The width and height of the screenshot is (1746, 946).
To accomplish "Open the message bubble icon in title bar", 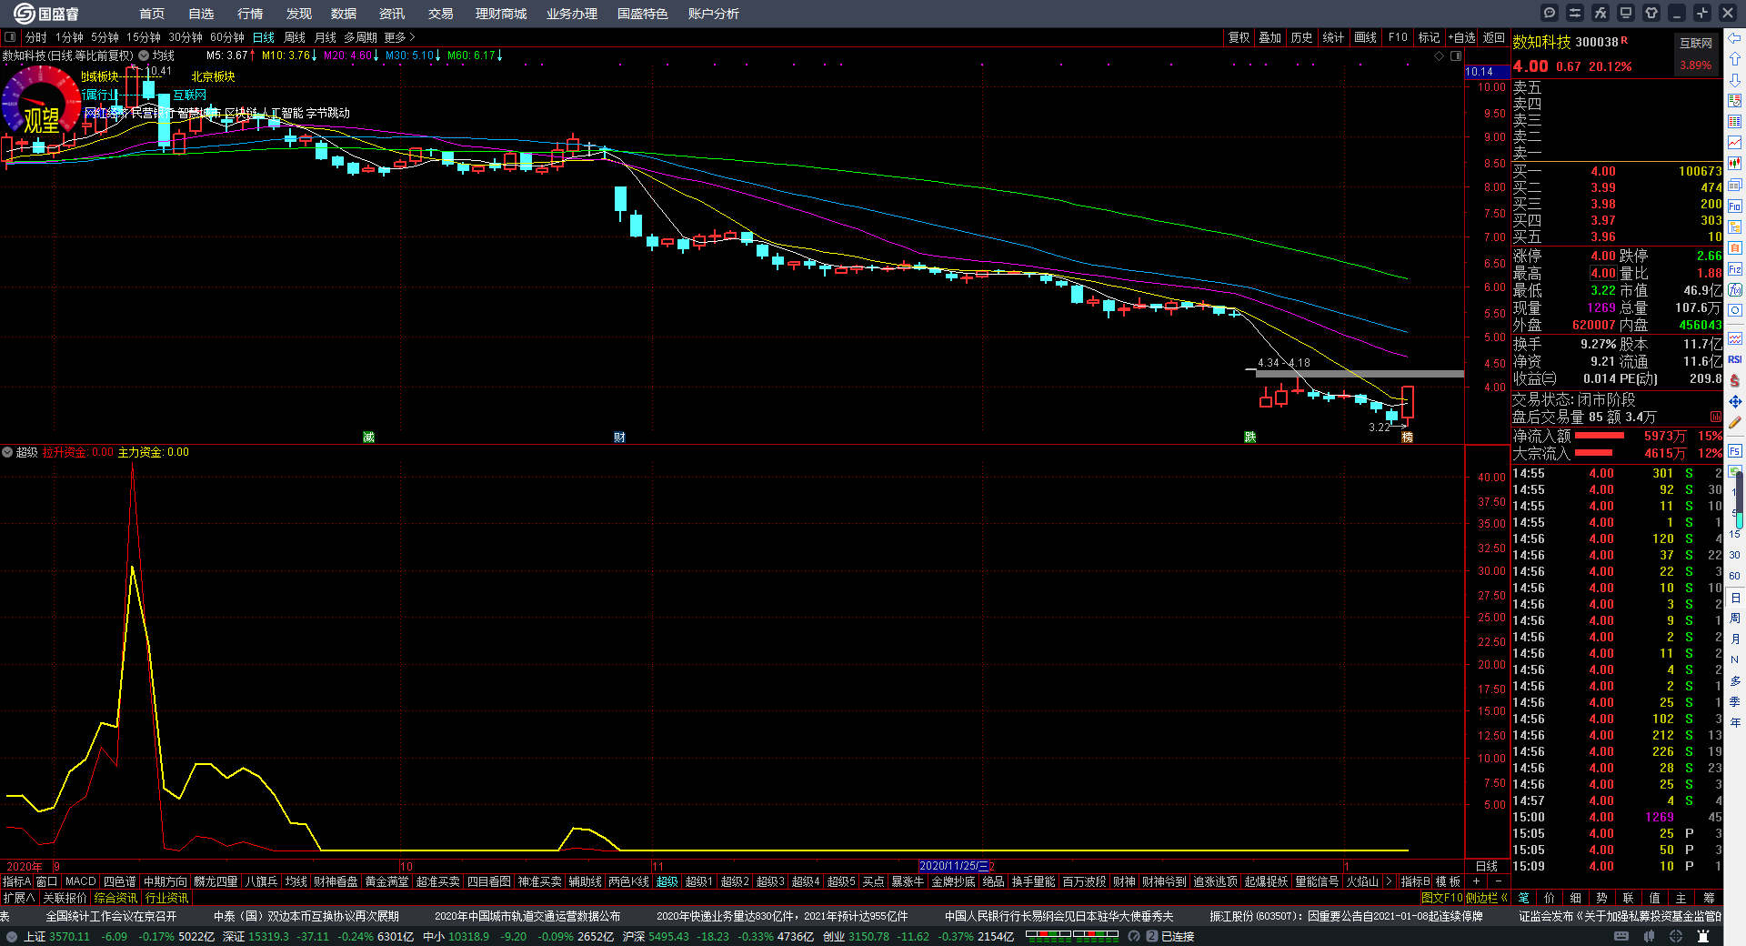I will pos(1550,13).
